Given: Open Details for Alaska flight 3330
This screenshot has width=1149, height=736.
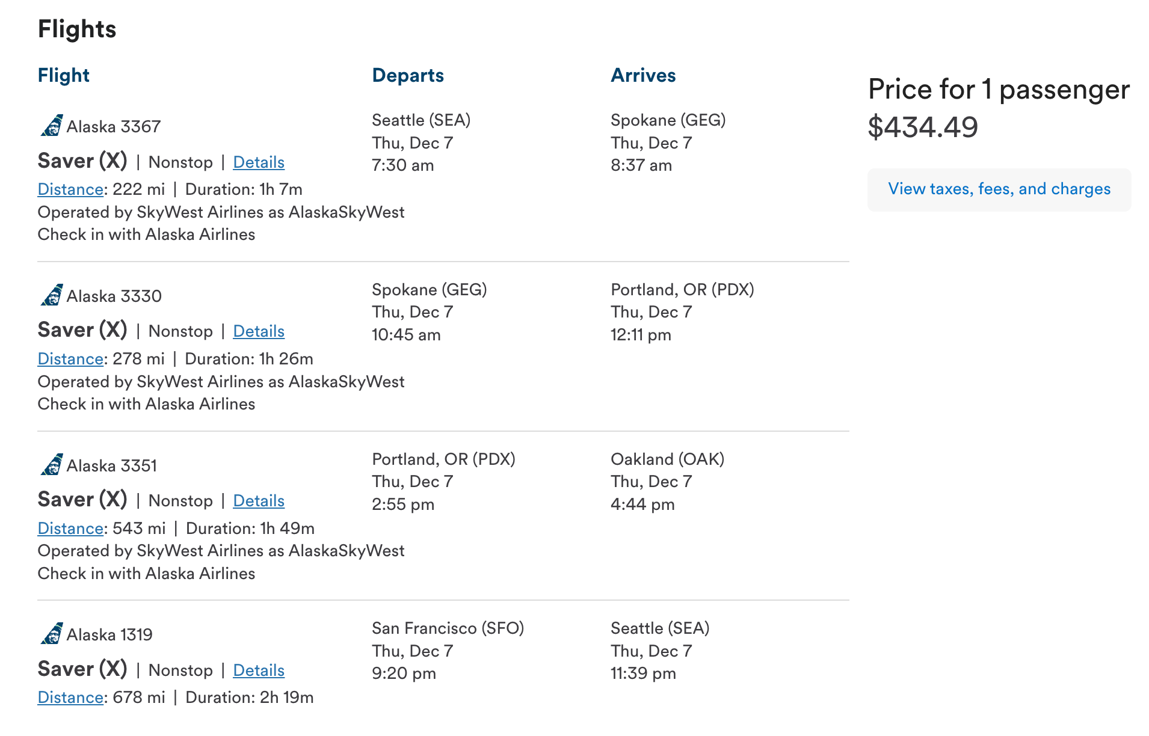Looking at the screenshot, I should pyautogui.click(x=259, y=331).
